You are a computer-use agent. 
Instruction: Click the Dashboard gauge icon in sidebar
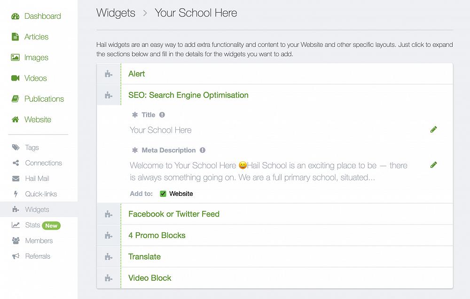[x=16, y=16]
